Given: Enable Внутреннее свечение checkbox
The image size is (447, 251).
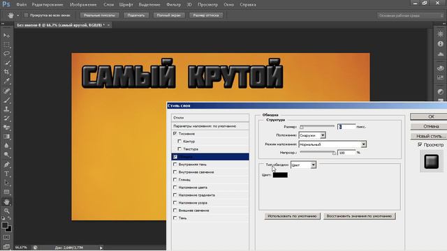Looking at the screenshot, I should coord(175,172).
